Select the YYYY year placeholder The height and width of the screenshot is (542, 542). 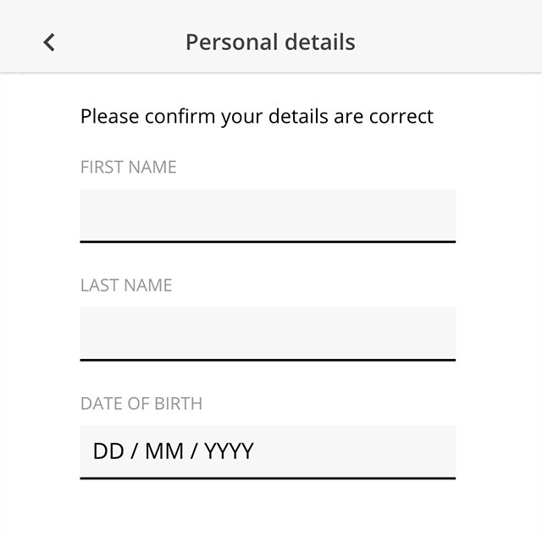[229, 451]
